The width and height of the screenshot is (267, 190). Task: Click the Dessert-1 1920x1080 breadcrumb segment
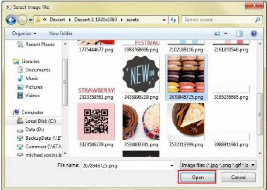[96, 20]
